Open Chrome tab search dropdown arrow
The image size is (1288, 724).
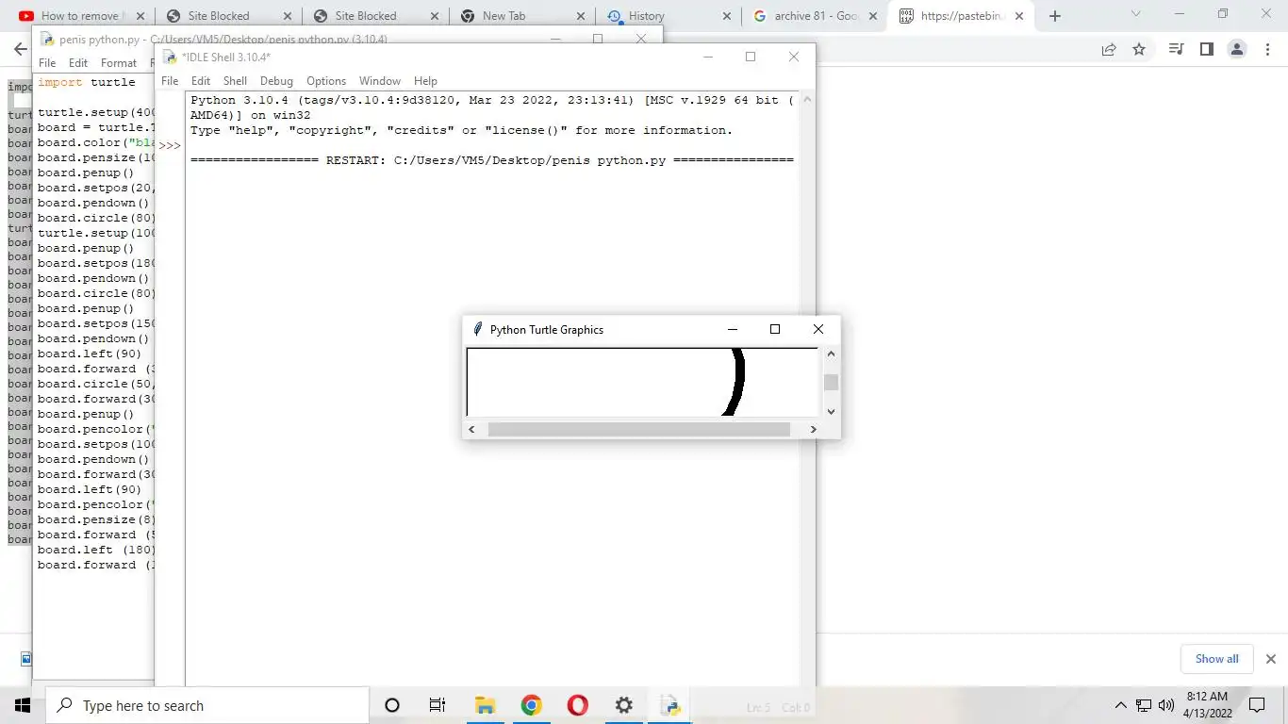point(1135,14)
